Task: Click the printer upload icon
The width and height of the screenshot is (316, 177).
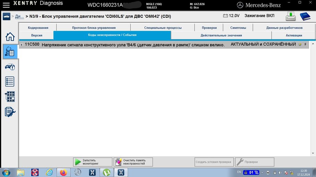Action: [291, 16]
